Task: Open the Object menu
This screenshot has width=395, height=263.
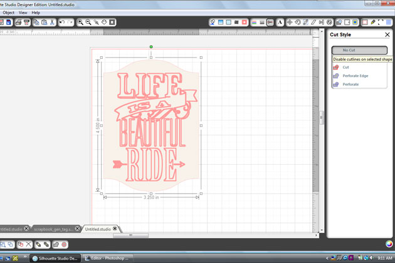Action: coord(8,13)
